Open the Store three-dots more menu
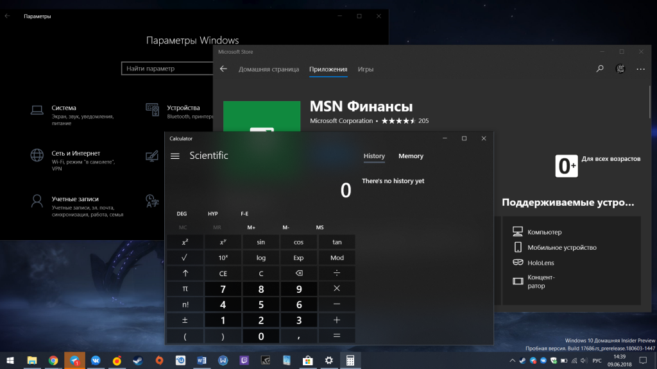This screenshot has height=369, width=657. pos(640,69)
